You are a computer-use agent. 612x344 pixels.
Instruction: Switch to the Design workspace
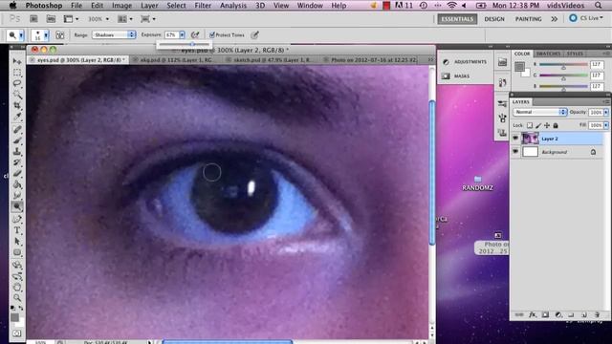[x=494, y=19]
